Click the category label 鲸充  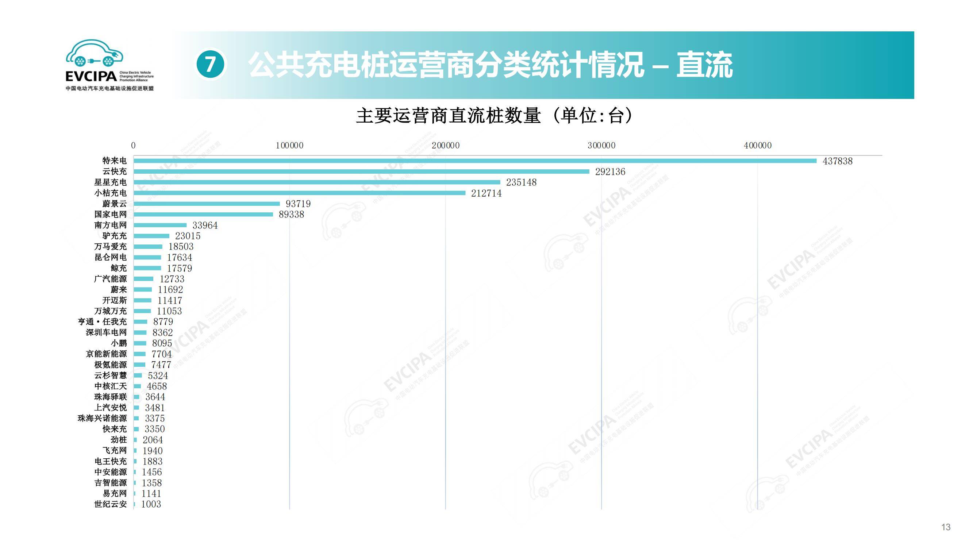pyautogui.click(x=119, y=268)
